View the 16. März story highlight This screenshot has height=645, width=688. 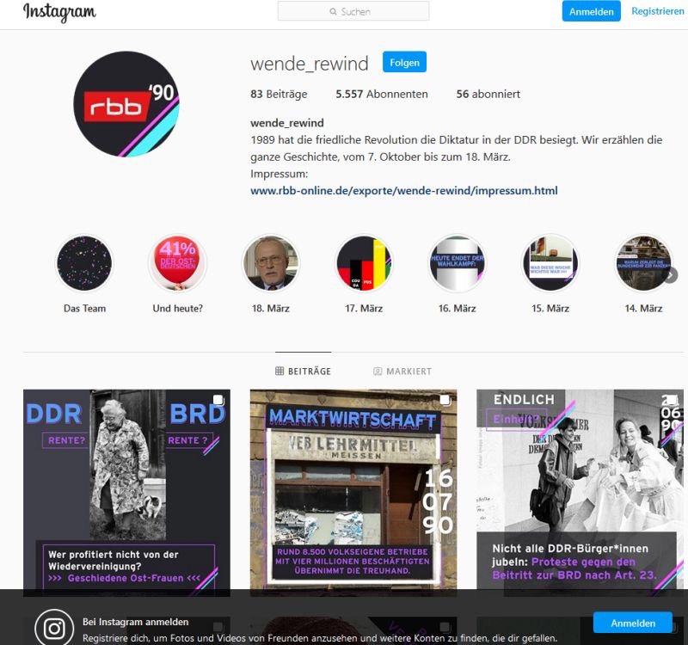click(x=458, y=264)
